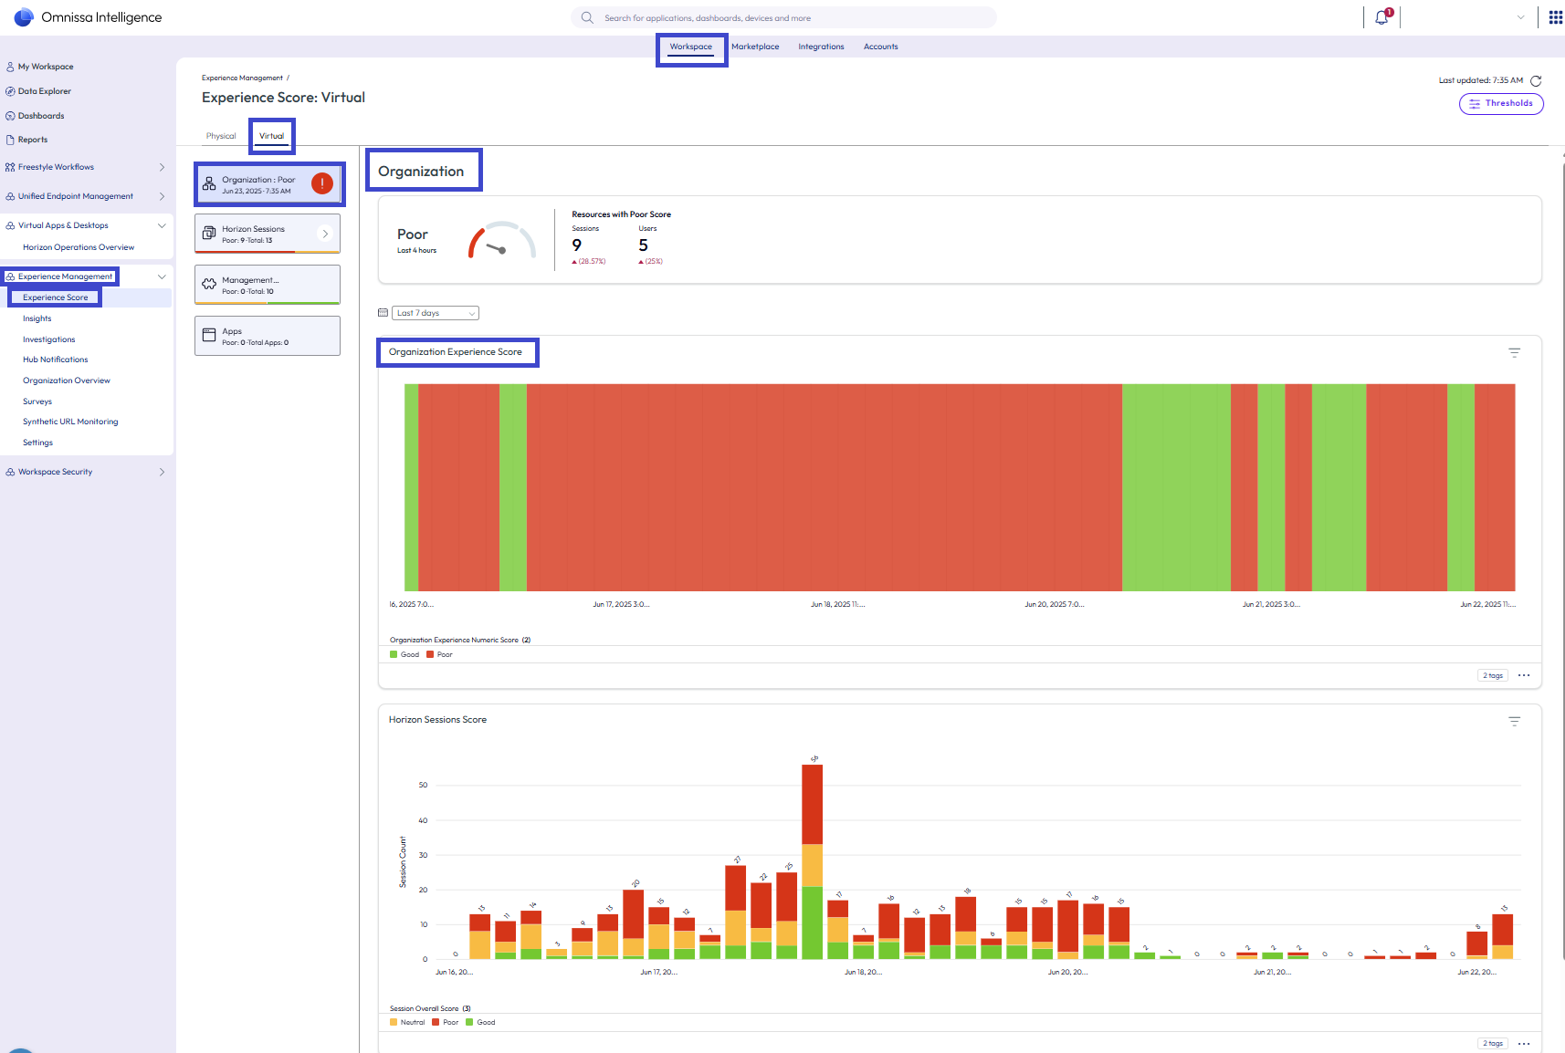Open Experience Management Settings in sidebar
Viewport: 1565px width, 1053px height.
click(38, 443)
